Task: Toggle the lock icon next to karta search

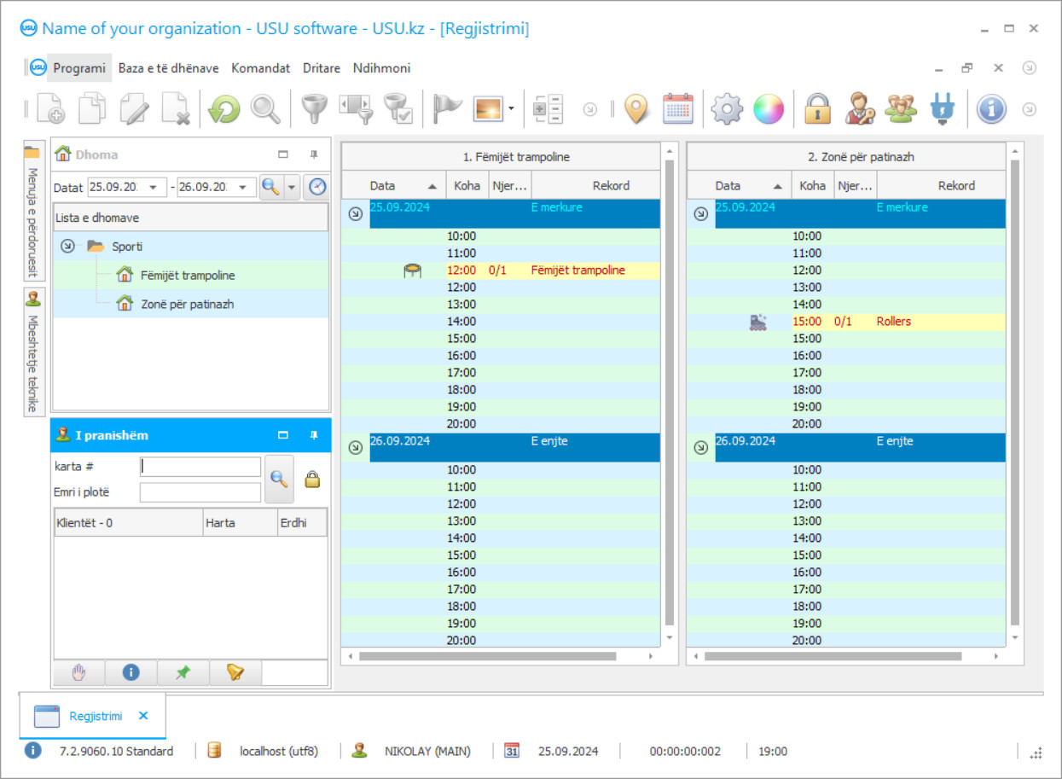Action: 312,480
